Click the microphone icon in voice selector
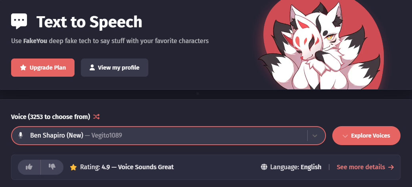This screenshot has width=412, height=187. click(x=21, y=135)
